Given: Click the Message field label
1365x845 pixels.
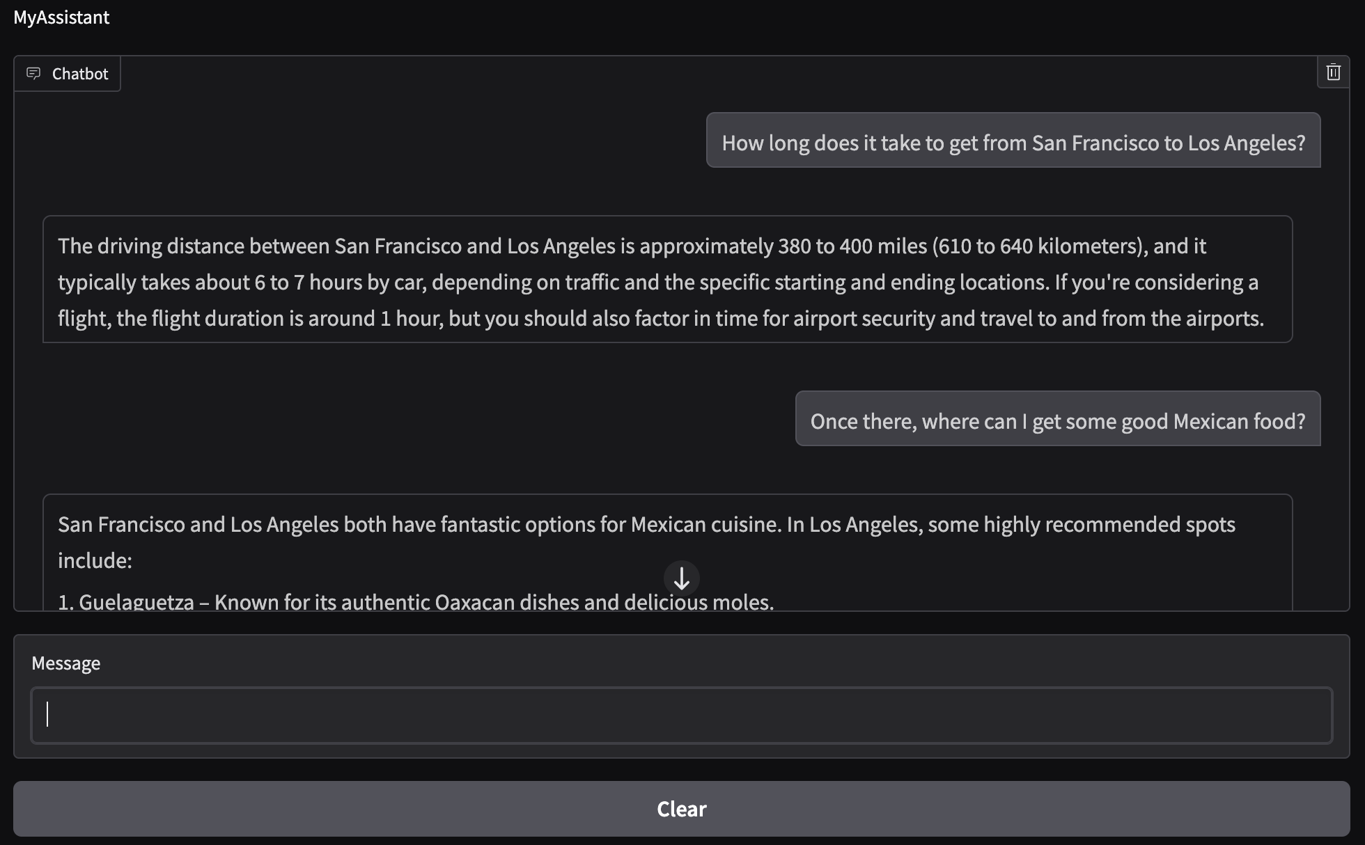Looking at the screenshot, I should coord(65,663).
